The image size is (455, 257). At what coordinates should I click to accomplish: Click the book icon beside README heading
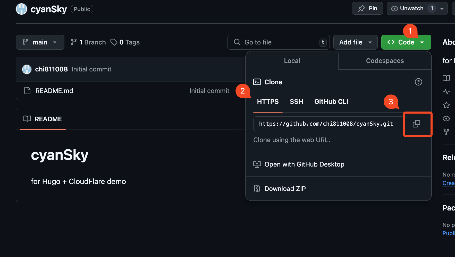(x=27, y=119)
